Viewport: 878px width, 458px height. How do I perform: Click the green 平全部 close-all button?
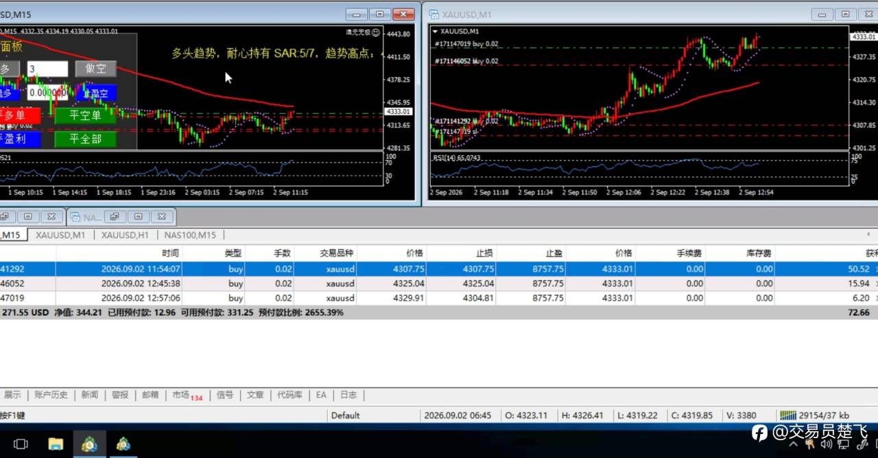point(86,139)
